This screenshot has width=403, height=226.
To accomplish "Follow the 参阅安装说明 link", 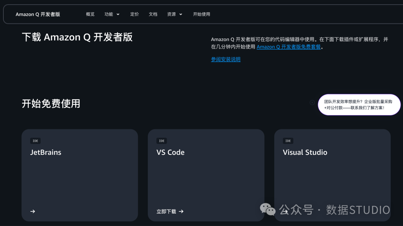I will tap(226, 59).
